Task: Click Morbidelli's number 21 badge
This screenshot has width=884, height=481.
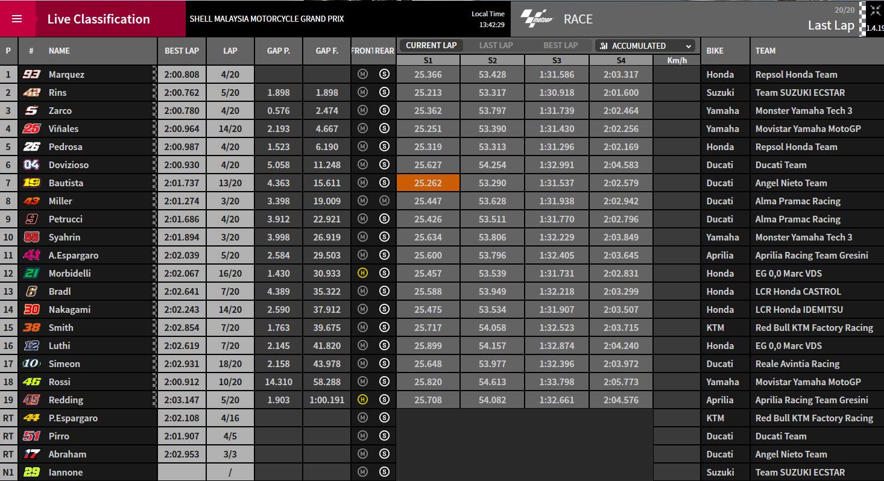Action: pyautogui.click(x=31, y=273)
